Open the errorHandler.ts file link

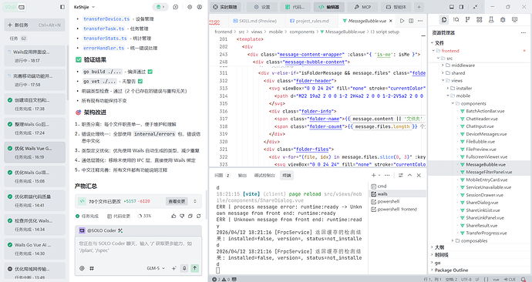(x=104, y=48)
